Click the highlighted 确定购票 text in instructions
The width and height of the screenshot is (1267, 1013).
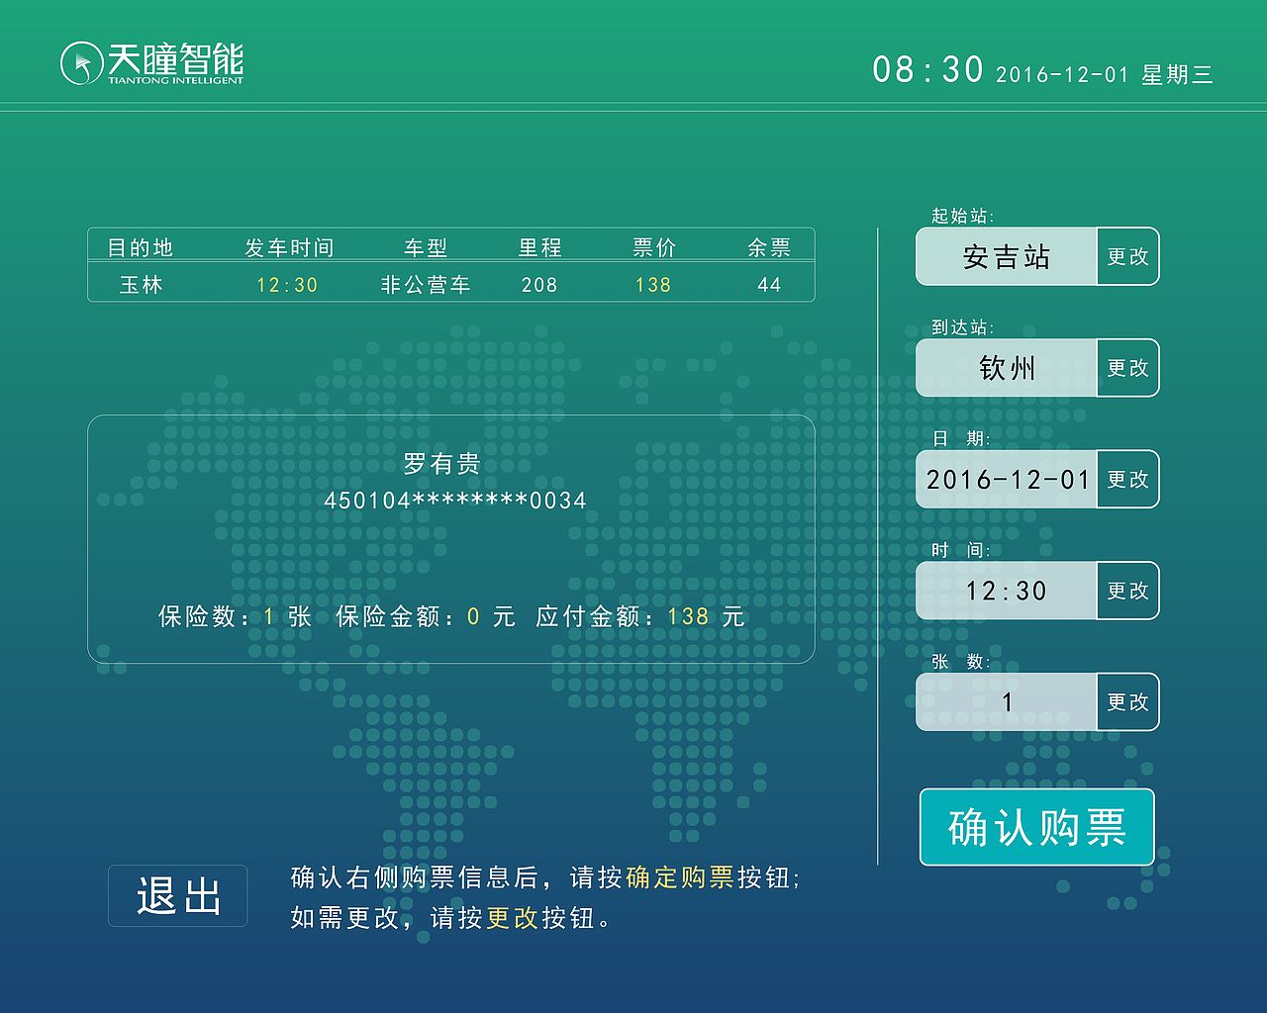click(x=680, y=876)
